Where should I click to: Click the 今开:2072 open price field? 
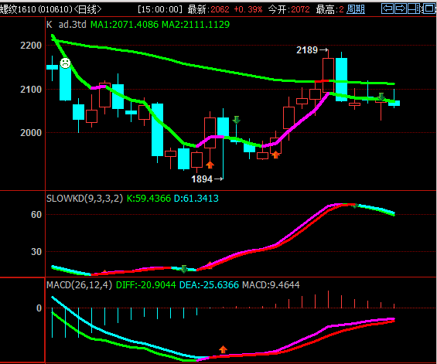click(x=288, y=9)
